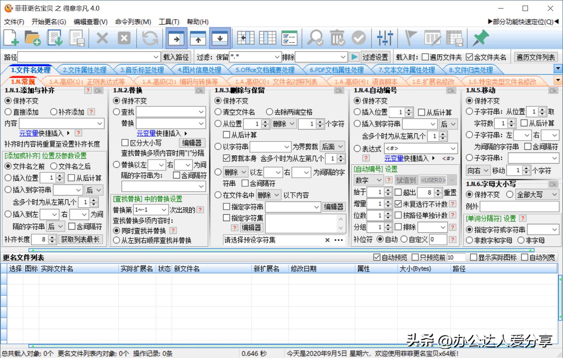Toggle the 剪裁本身 checkbox

tap(226, 158)
